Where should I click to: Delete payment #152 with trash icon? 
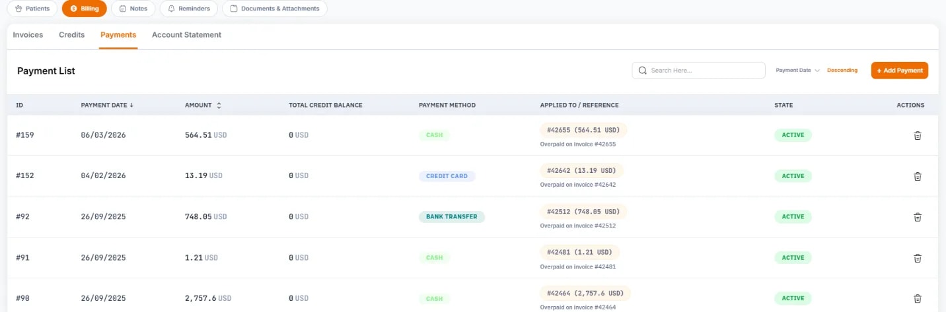click(x=917, y=176)
